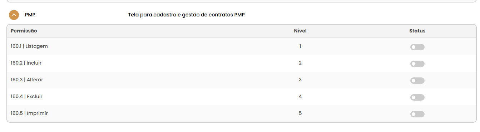Click the PMP section title
Image resolution: width=480 pixels, height=132 pixels.
pyautogui.click(x=30, y=15)
